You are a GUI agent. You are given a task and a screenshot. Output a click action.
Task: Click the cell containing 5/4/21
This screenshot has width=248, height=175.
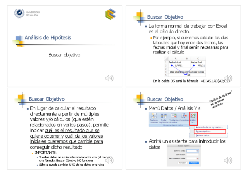pos(175,65)
